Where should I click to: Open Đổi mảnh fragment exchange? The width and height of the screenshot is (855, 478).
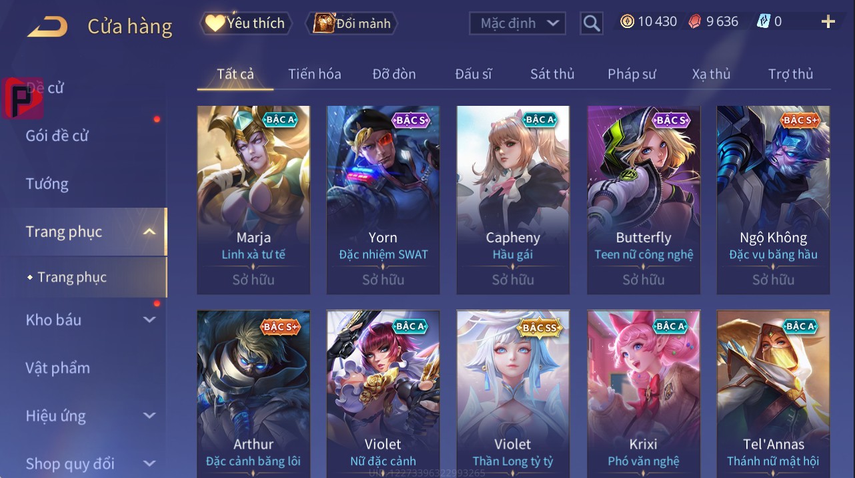[351, 23]
